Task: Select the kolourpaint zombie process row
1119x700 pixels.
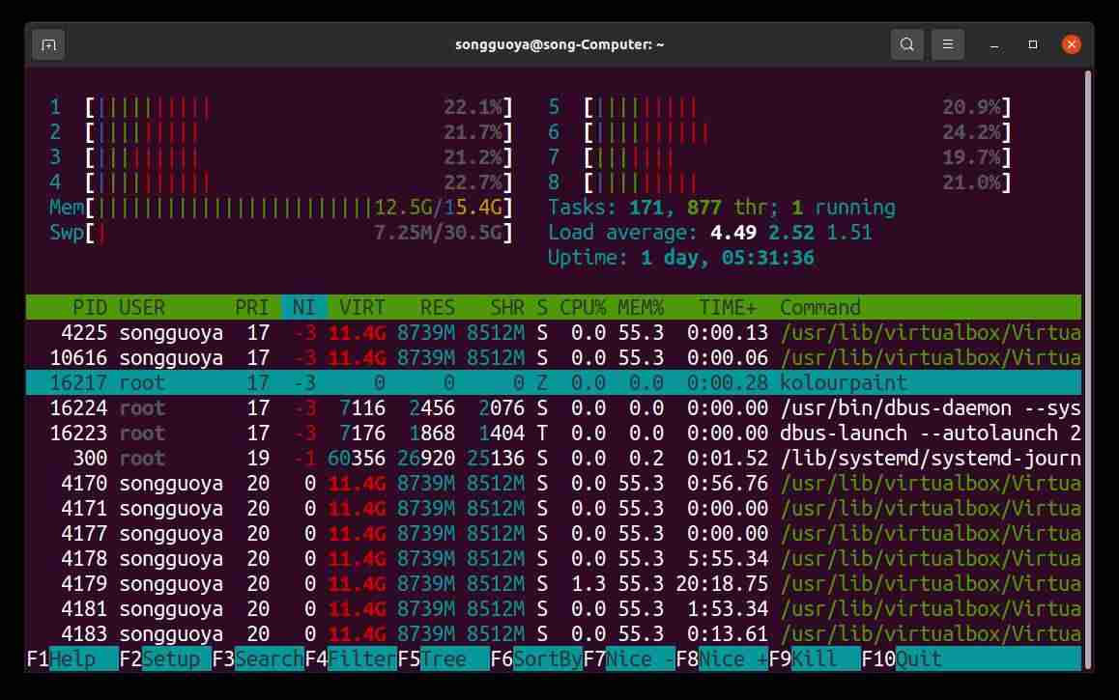Action: tap(554, 382)
